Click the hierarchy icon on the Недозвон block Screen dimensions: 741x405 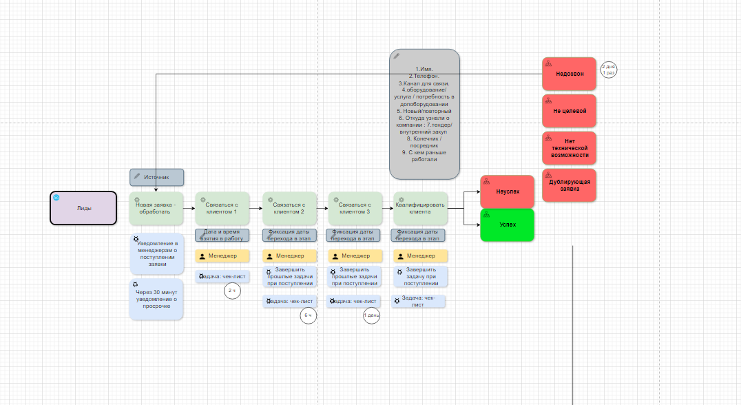[548, 63]
